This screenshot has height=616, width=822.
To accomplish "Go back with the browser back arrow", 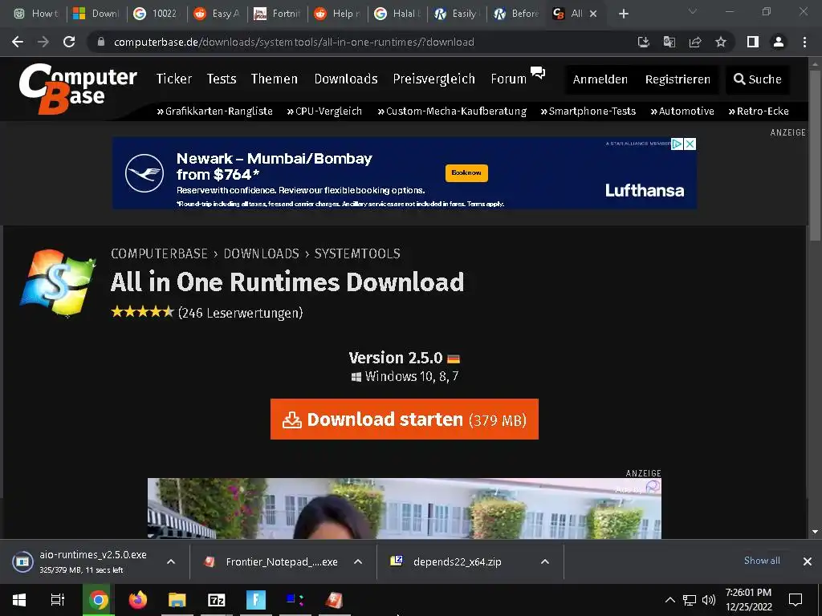I will tap(18, 42).
